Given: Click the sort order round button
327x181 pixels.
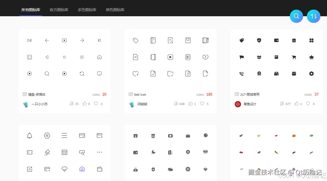Looking at the screenshot, I should [314, 16].
